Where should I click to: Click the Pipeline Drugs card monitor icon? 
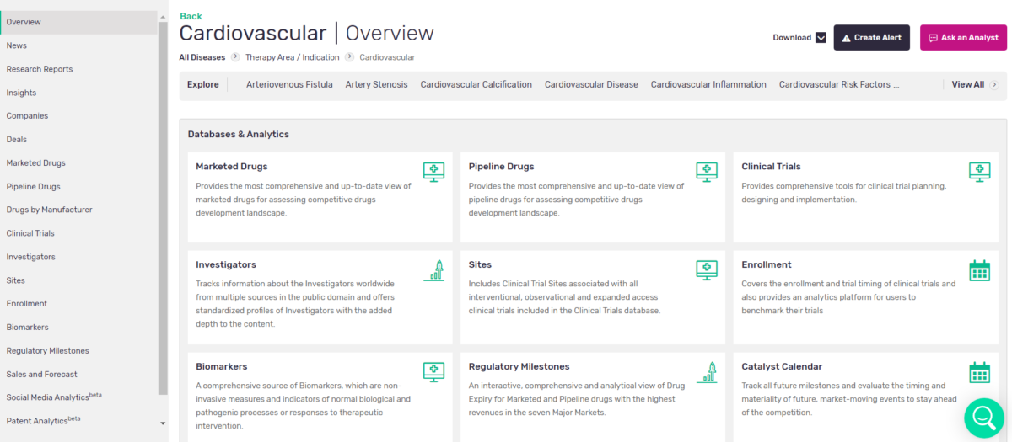pos(706,172)
